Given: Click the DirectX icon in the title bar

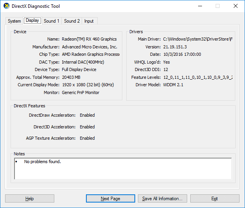Looking at the screenshot, I should click(x=6, y=6).
